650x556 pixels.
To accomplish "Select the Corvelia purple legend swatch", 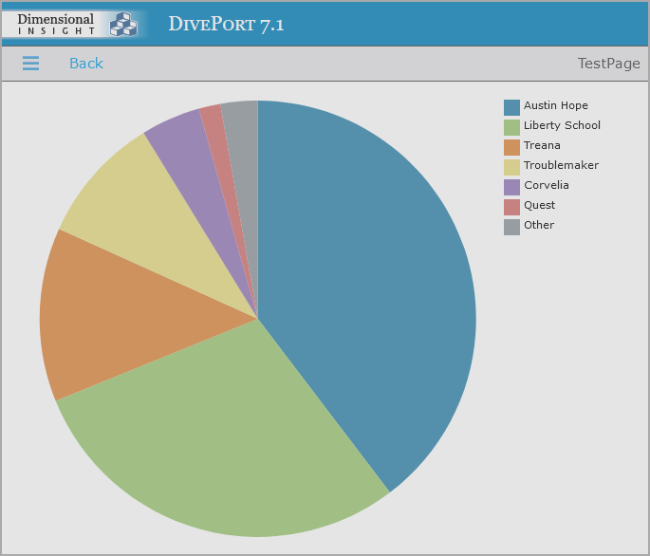I will [x=511, y=186].
